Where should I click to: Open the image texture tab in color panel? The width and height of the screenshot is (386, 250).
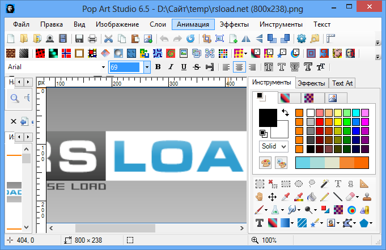[336, 98]
